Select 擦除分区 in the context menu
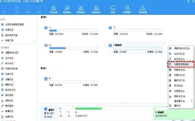Screen dimensions: 195x121 tap(181, 96)
